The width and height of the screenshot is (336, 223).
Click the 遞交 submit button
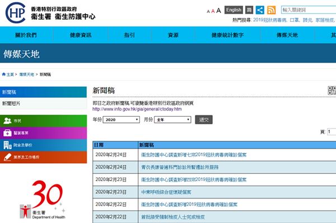point(204,120)
